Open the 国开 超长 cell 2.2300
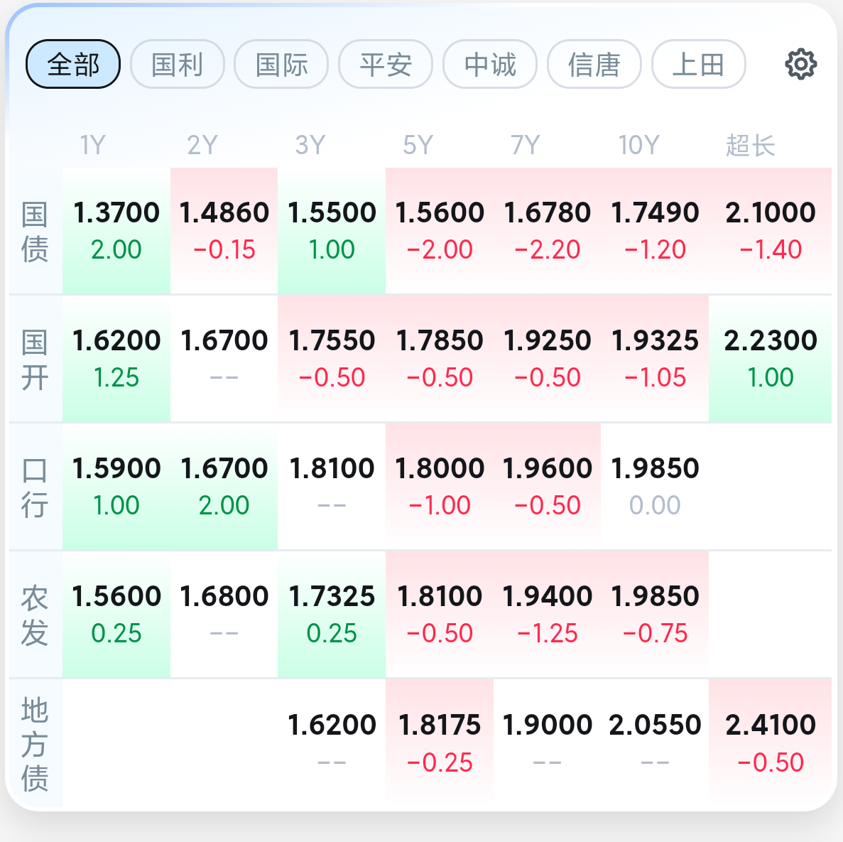 point(771,359)
